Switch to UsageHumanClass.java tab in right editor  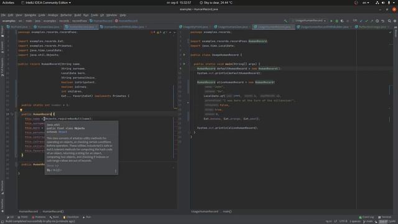[x=231, y=27]
